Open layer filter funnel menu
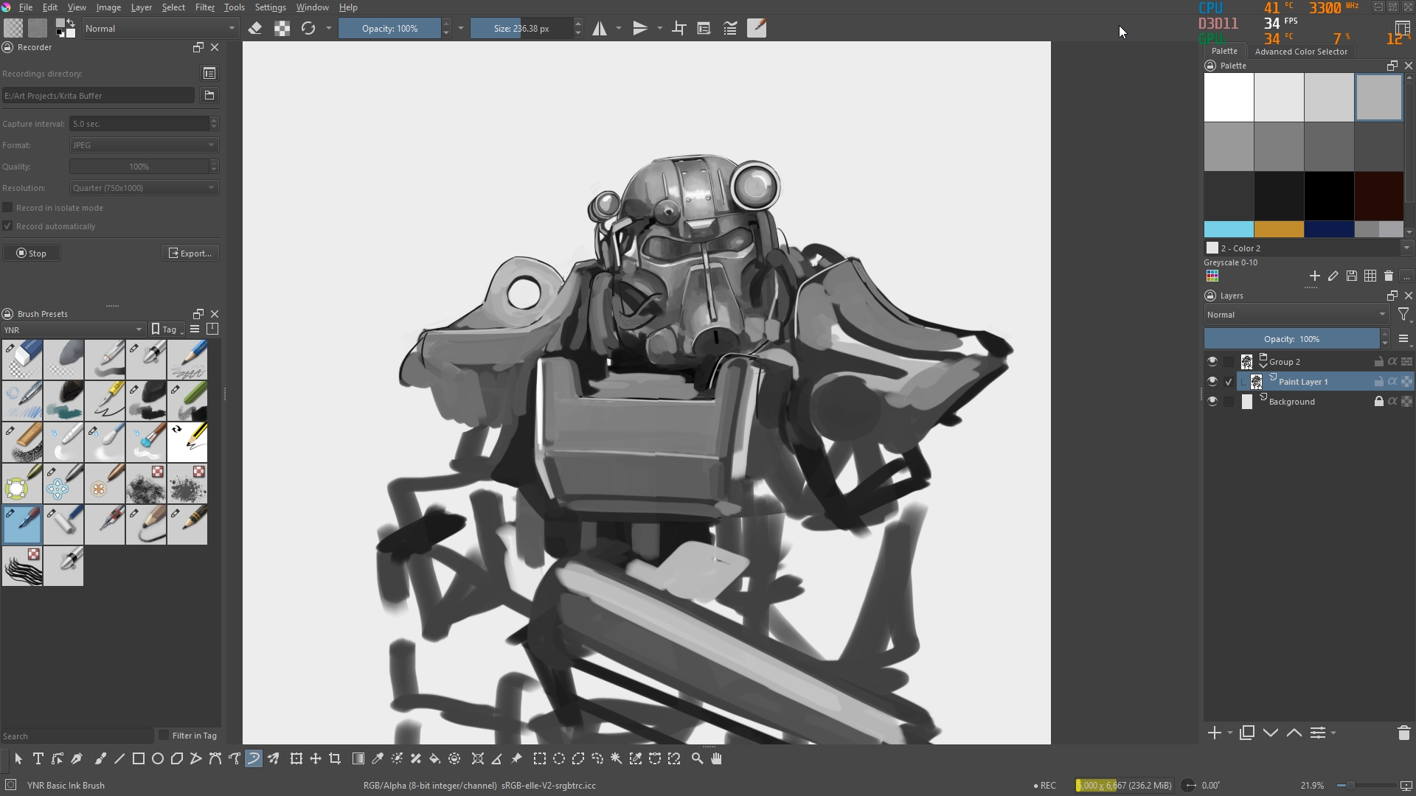The height and width of the screenshot is (796, 1416). tap(1403, 315)
